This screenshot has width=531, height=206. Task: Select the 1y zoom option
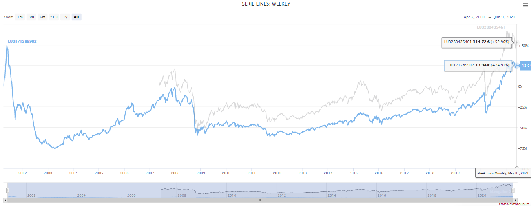[x=65, y=17]
